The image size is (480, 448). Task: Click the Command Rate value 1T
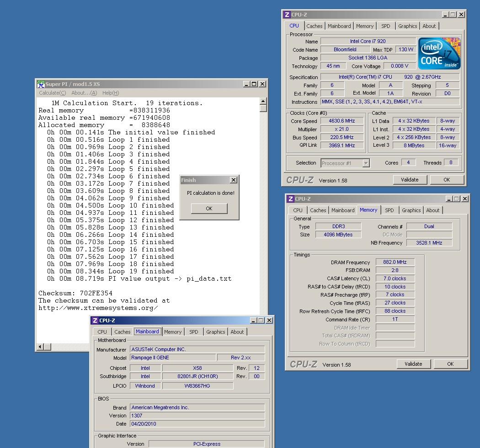pyautogui.click(x=395, y=320)
